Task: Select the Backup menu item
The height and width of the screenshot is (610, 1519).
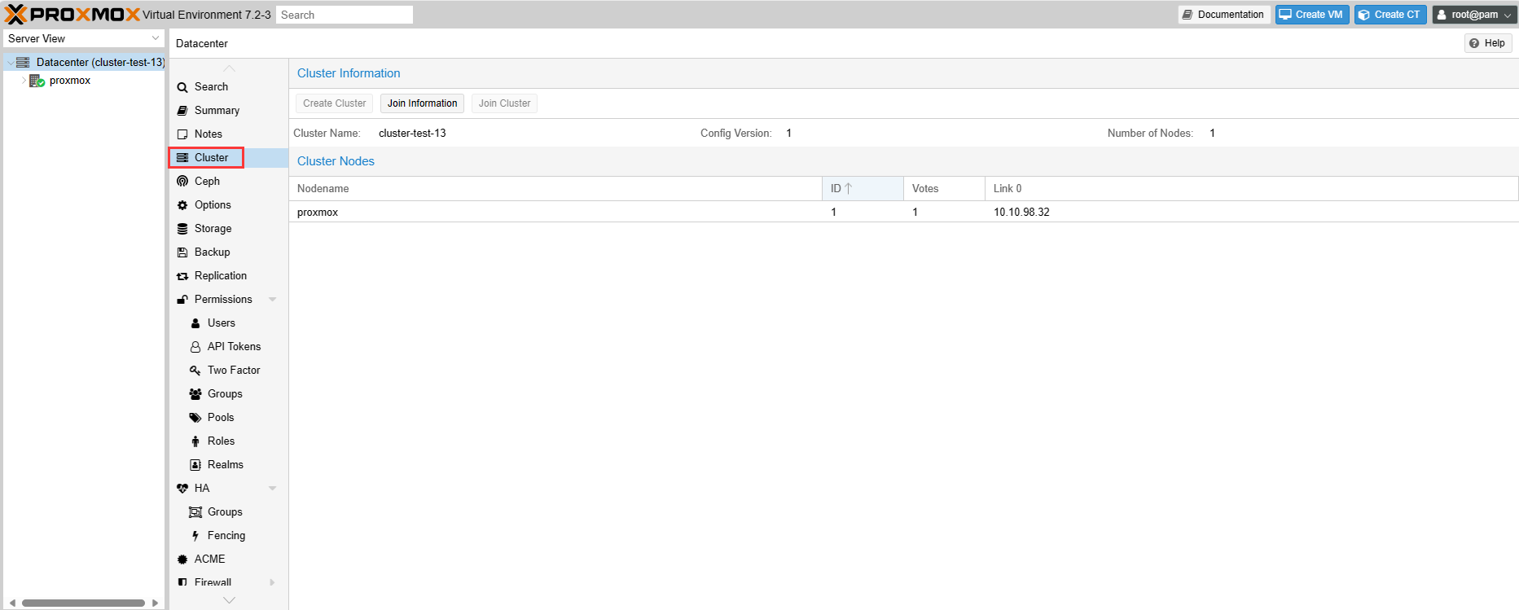Action: [x=229, y=252]
